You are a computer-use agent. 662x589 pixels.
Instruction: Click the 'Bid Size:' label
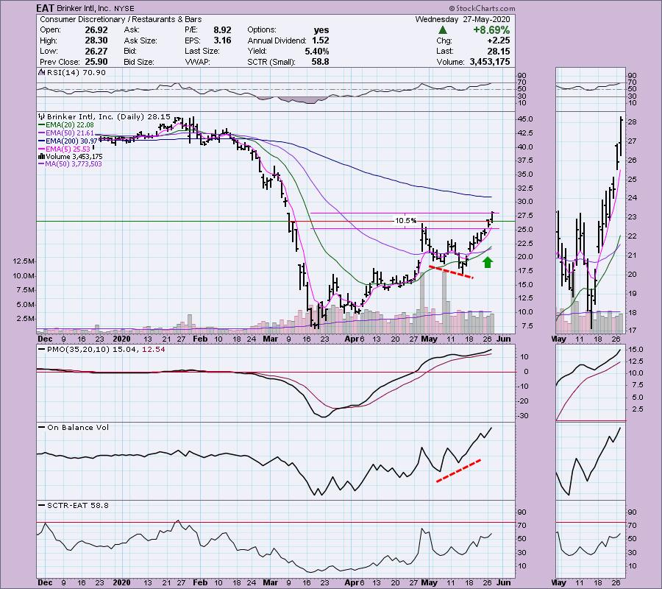point(139,62)
